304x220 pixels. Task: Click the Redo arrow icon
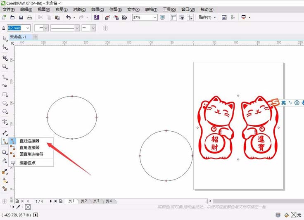pos(81,17)
